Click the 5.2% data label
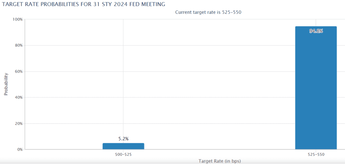Screen dimensions: 345x164 pyautogui.click(x=123, y=139)
